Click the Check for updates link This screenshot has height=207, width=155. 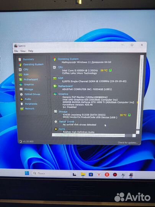point(128,143)
